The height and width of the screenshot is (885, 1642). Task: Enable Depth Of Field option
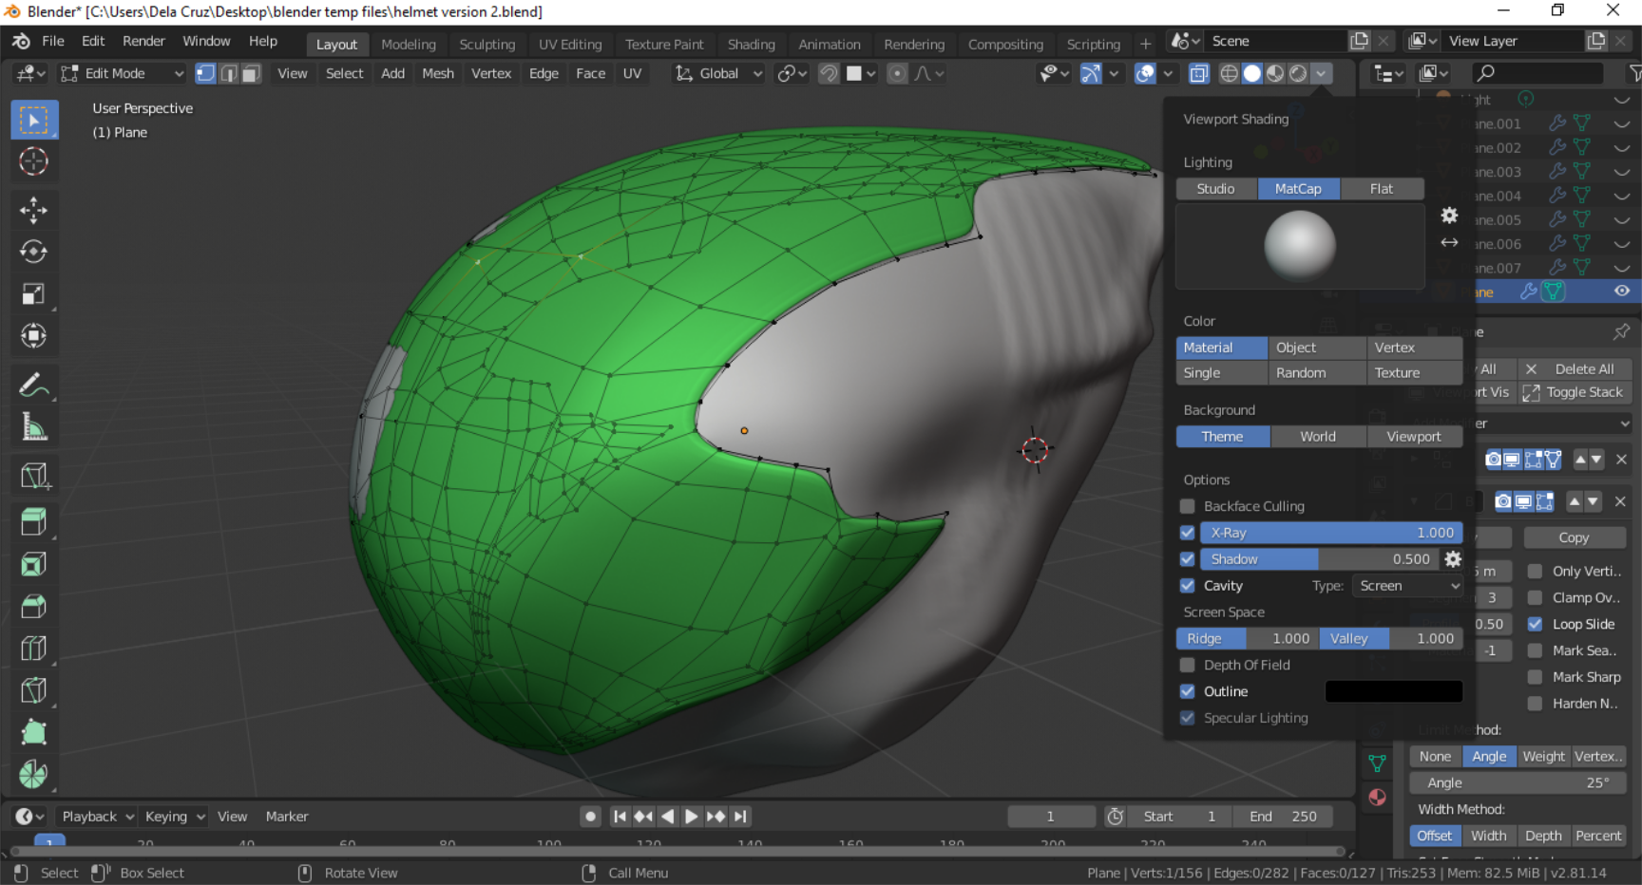tap(1188, 666)
